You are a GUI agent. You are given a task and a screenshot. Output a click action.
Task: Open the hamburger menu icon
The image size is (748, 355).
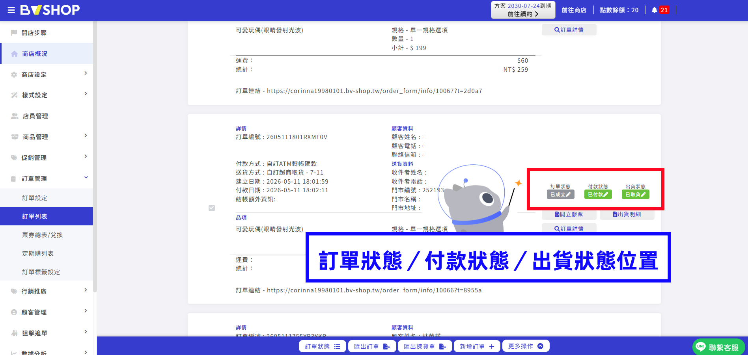click(x=11, y=10)
